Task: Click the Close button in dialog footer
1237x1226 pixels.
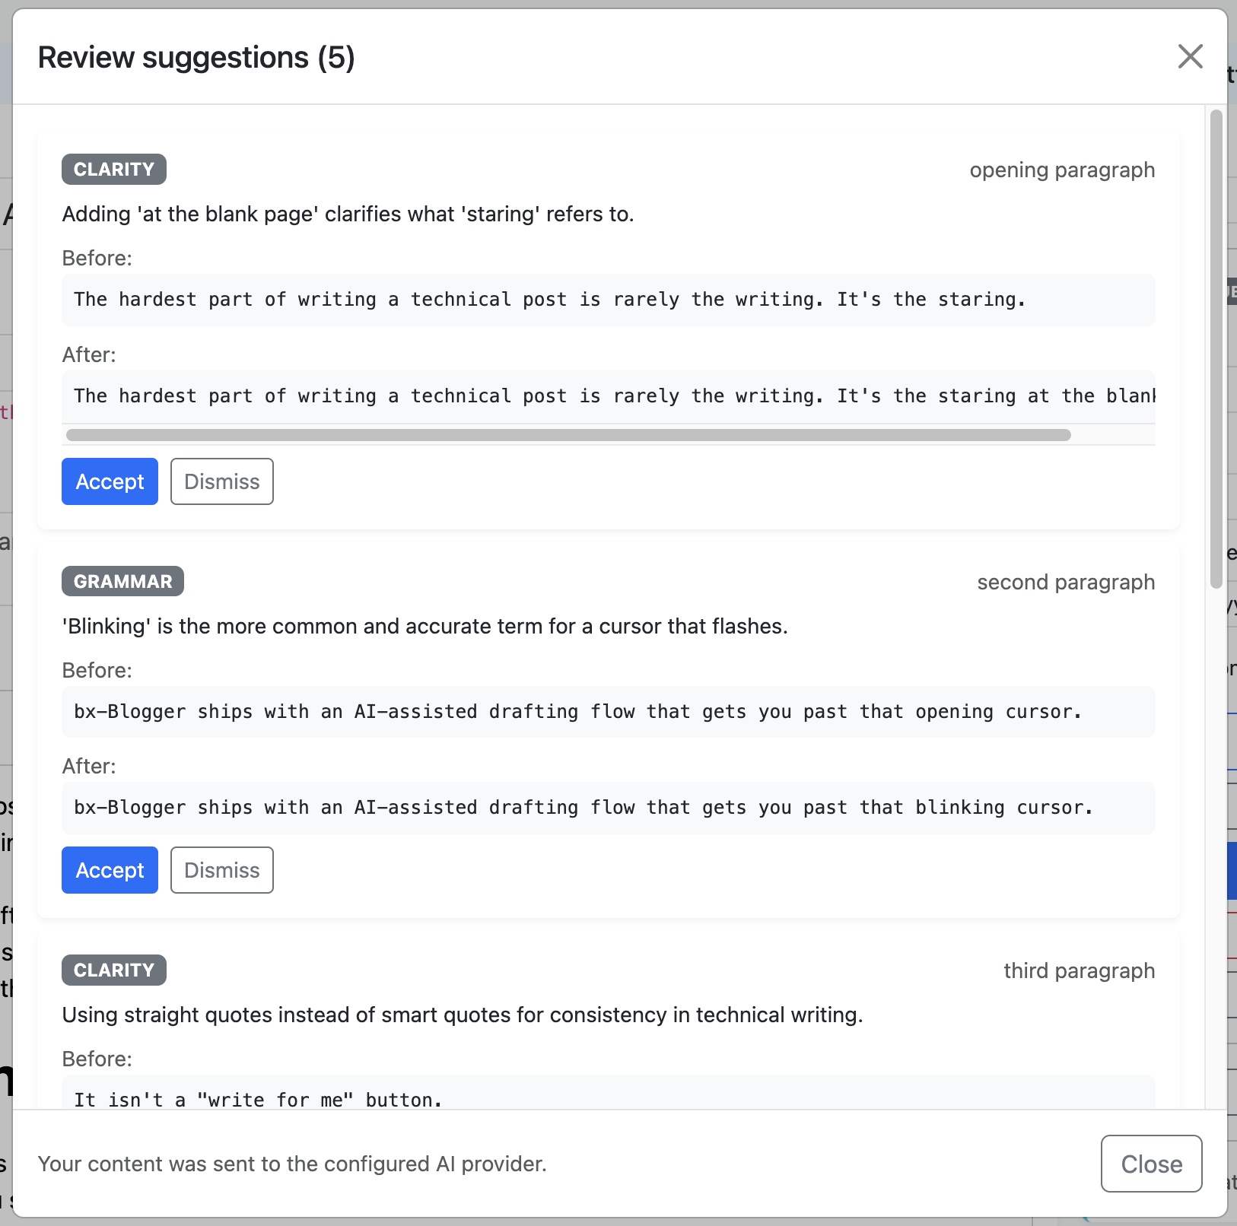Action: pos(1150,1164)
